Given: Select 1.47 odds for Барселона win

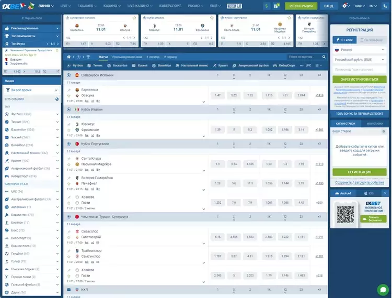Looking at the screenshot, I should pos(218,95).
